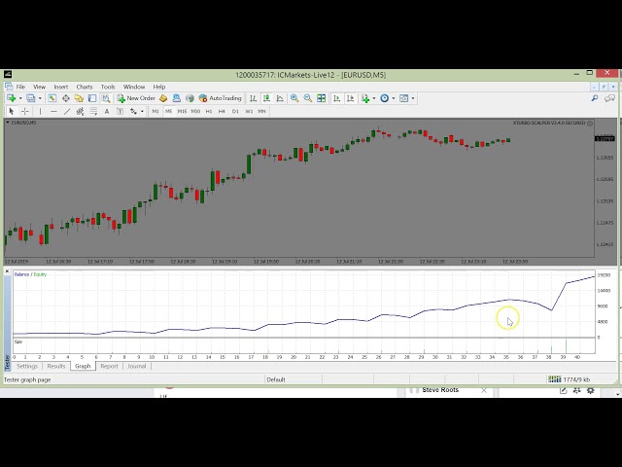Toggle the AutoTrading button

click(x=221, y=98)
